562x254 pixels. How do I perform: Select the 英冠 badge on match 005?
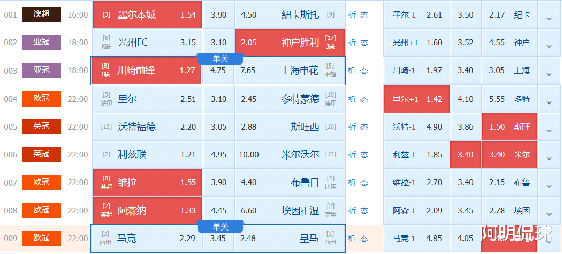(41, 126)
